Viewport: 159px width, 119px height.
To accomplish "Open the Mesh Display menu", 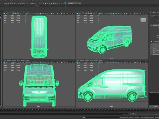I will pos(19,1).
